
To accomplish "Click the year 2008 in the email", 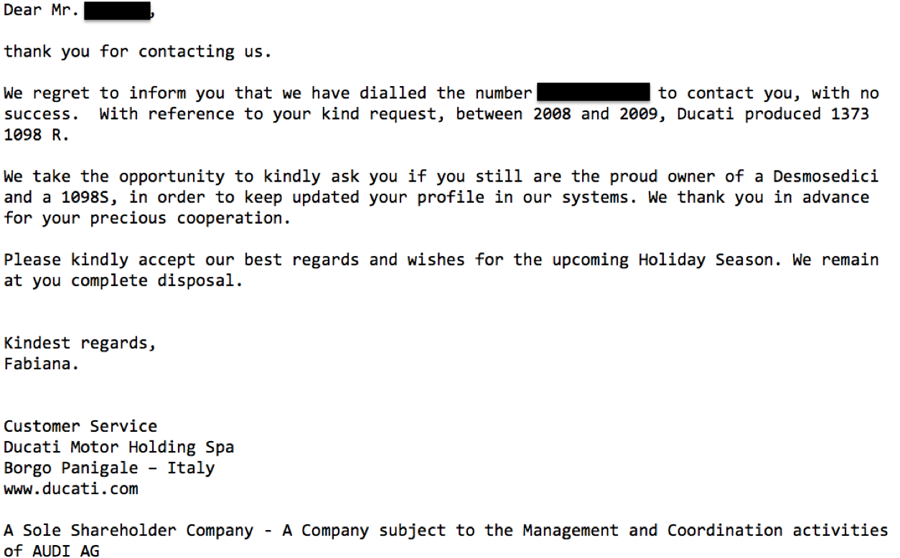I will point(552,114).
